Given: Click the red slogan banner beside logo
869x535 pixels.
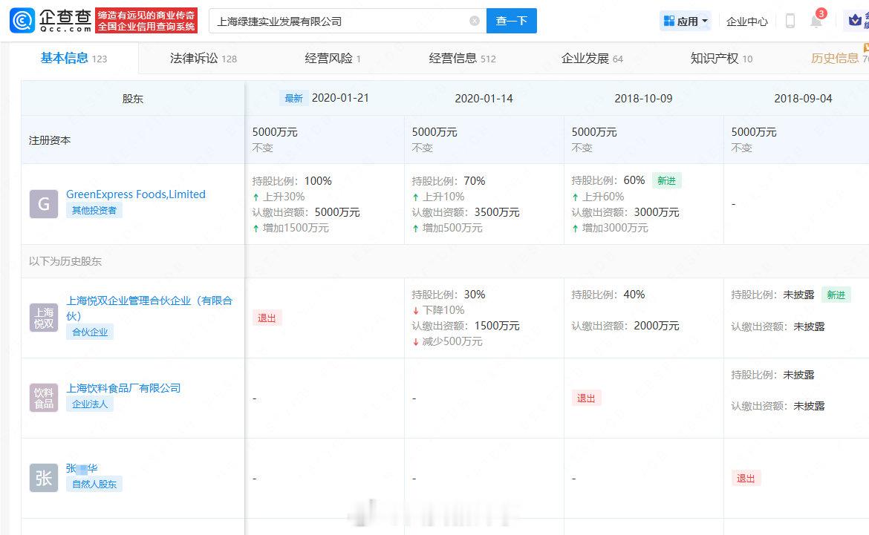Looking at the screenshot, I should 146,21.
